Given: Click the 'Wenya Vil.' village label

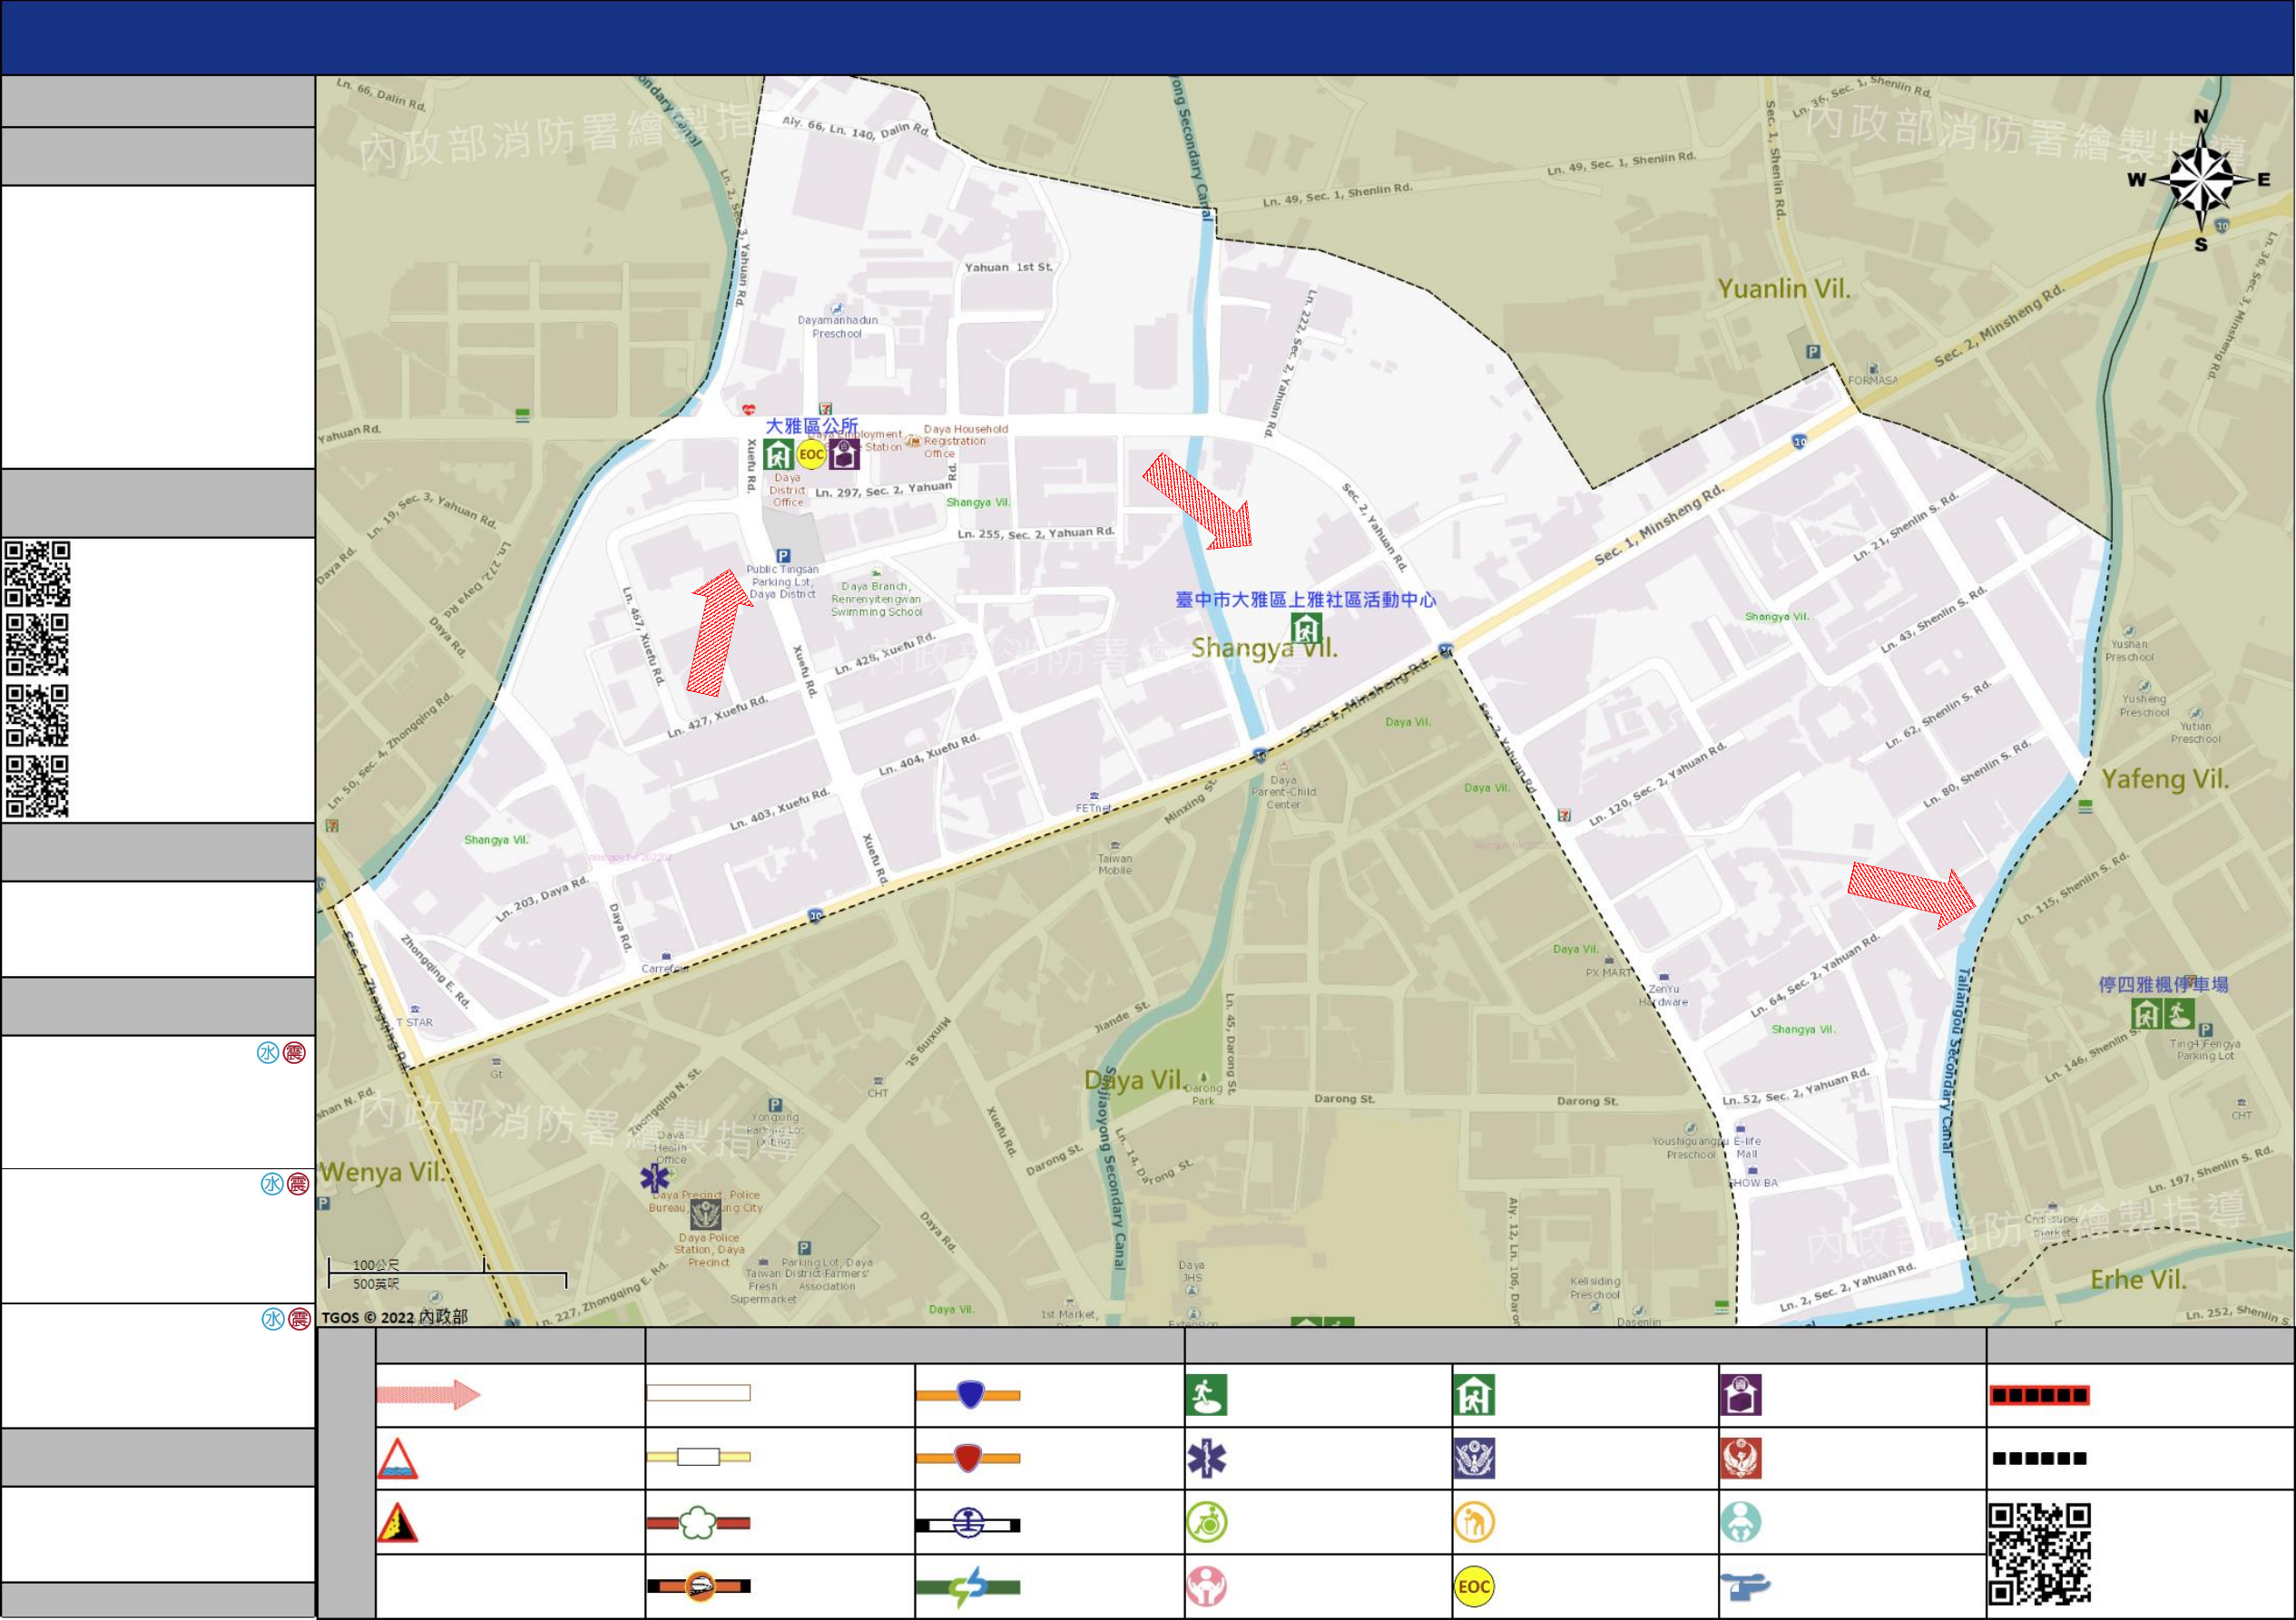Looking at the screenshot, I should tap(382, 1172).
